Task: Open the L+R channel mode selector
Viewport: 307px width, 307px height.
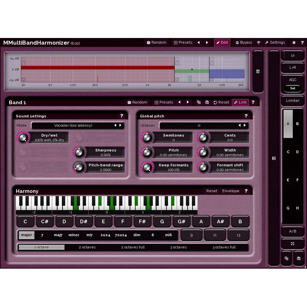Action: (293, 68)
